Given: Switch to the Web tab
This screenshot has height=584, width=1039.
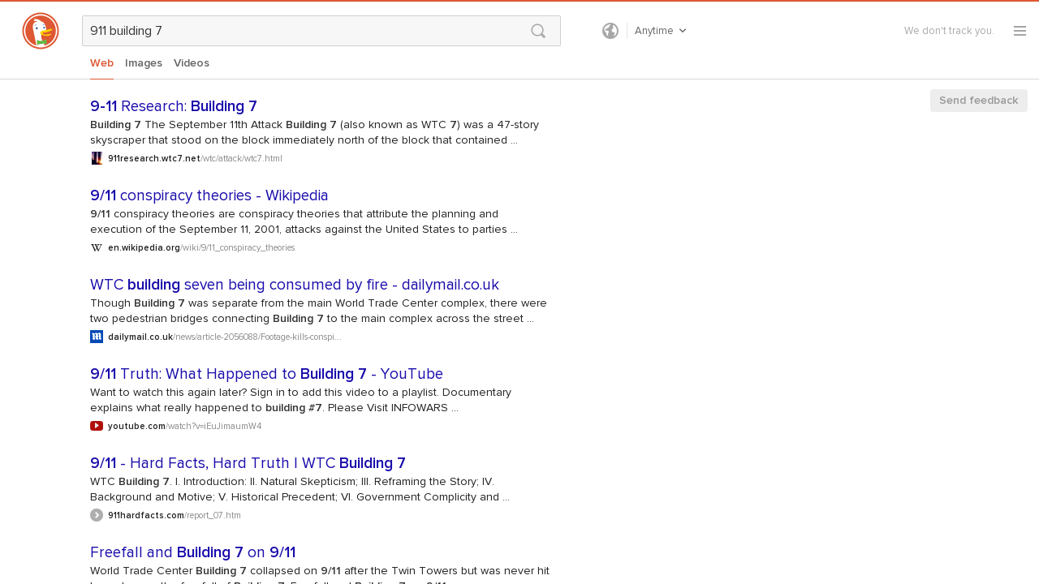Looking at the screenshot, I should coord(101,63).
